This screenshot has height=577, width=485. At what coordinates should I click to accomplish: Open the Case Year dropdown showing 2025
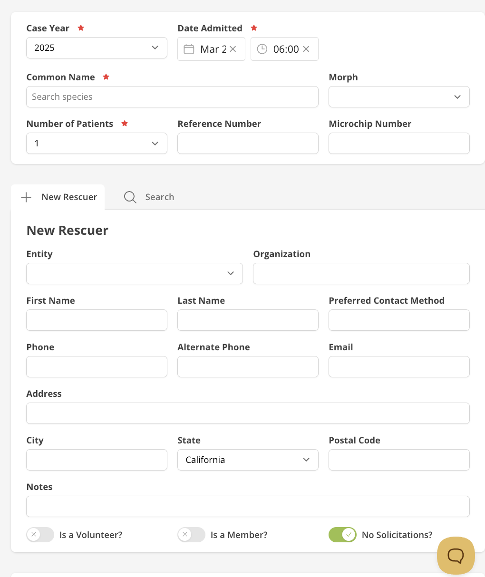pos(97,48)
